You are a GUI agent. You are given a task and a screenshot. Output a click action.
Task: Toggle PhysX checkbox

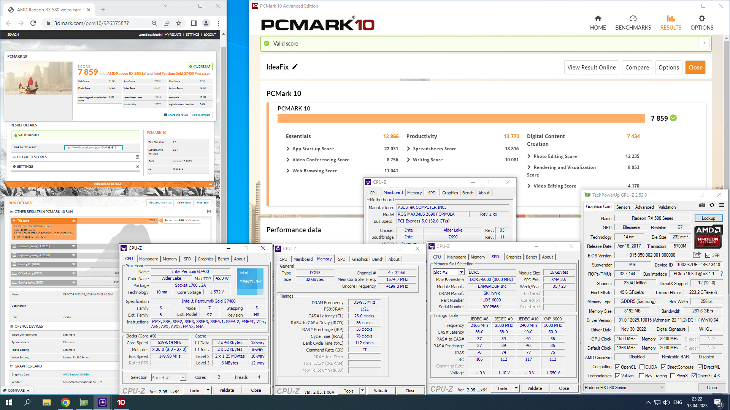(x=673, y=376)
